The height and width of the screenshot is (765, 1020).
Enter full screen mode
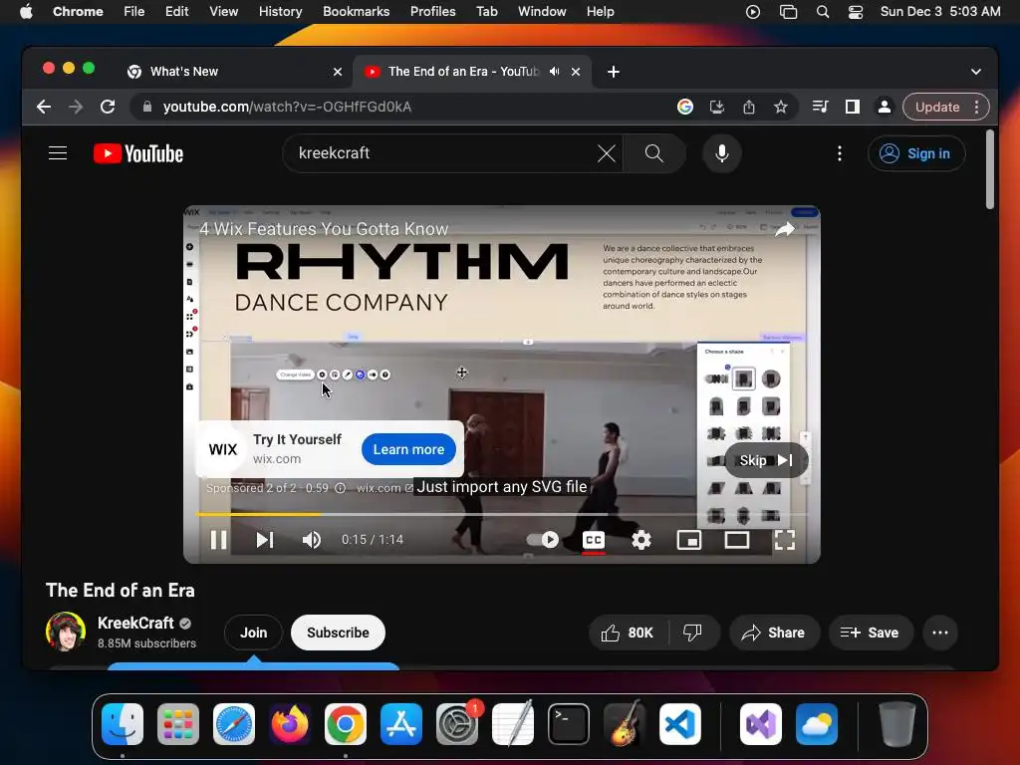coord(785,540)
